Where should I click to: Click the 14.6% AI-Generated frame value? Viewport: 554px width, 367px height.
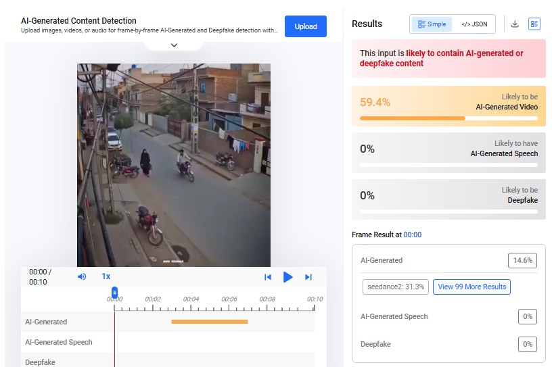click(523, 260)
